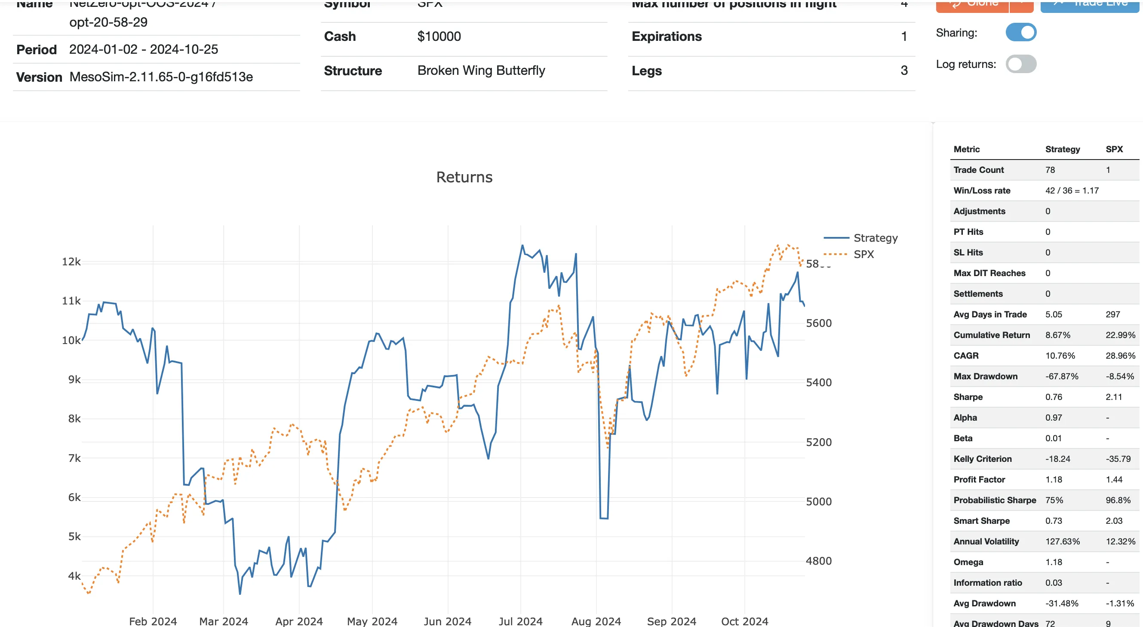Select the Cumulative Return metric row
Viewport: 1143px width, 627px height.
coord(991,335)
